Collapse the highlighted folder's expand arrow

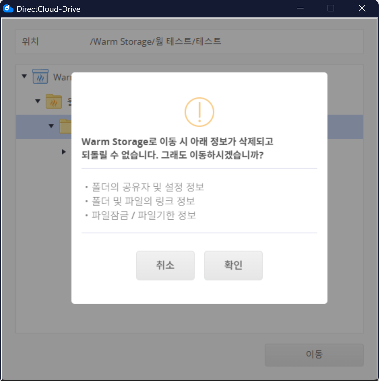click(x=51, y=126)
